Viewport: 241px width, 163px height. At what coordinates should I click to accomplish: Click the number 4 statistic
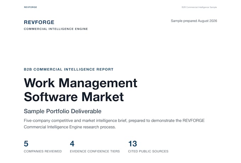72,143
